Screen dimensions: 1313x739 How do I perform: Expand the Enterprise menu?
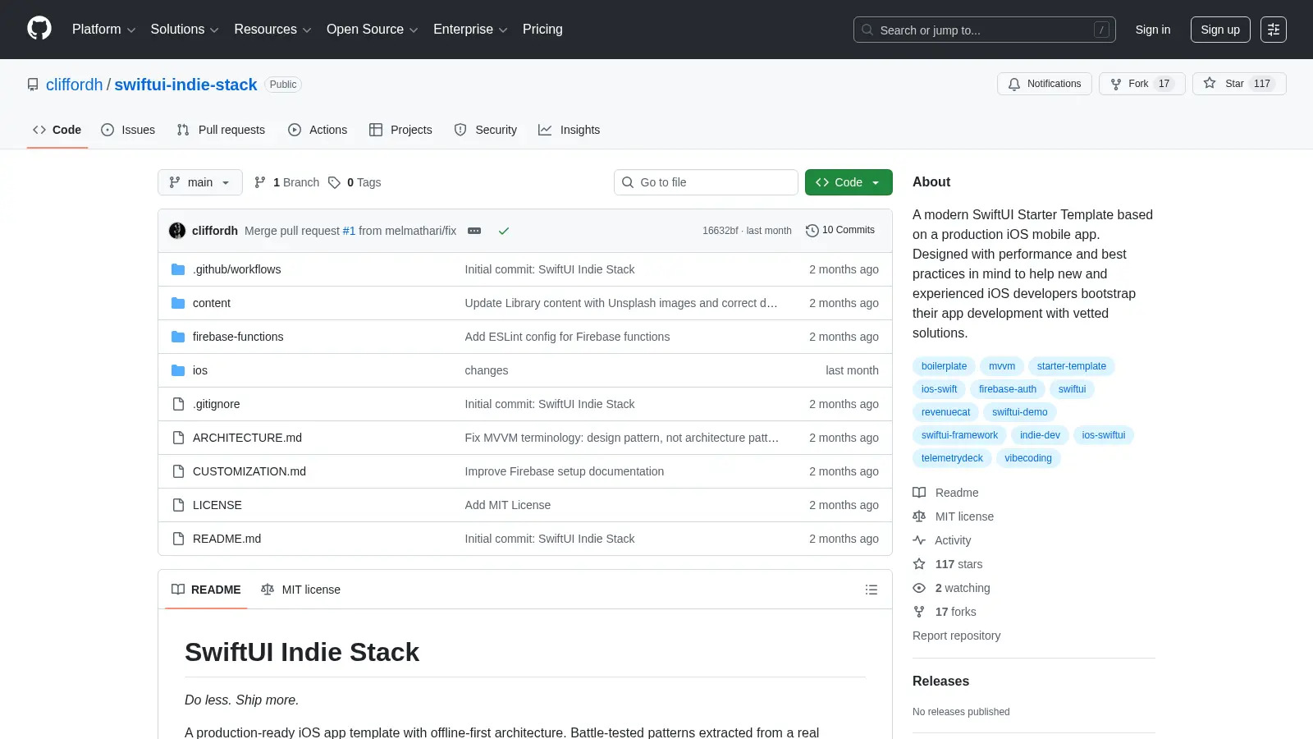(470, 30)
